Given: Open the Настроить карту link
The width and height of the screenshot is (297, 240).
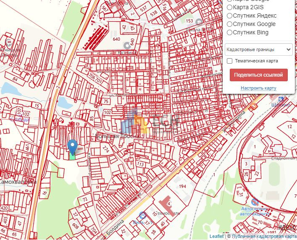Looking at the screenshot, I should [258, 88].
